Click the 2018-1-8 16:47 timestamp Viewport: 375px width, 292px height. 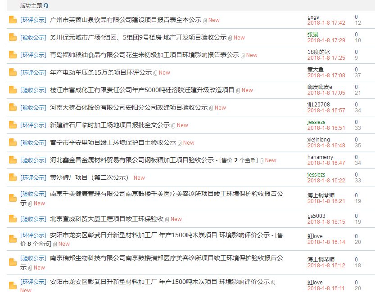click(326, 163)
